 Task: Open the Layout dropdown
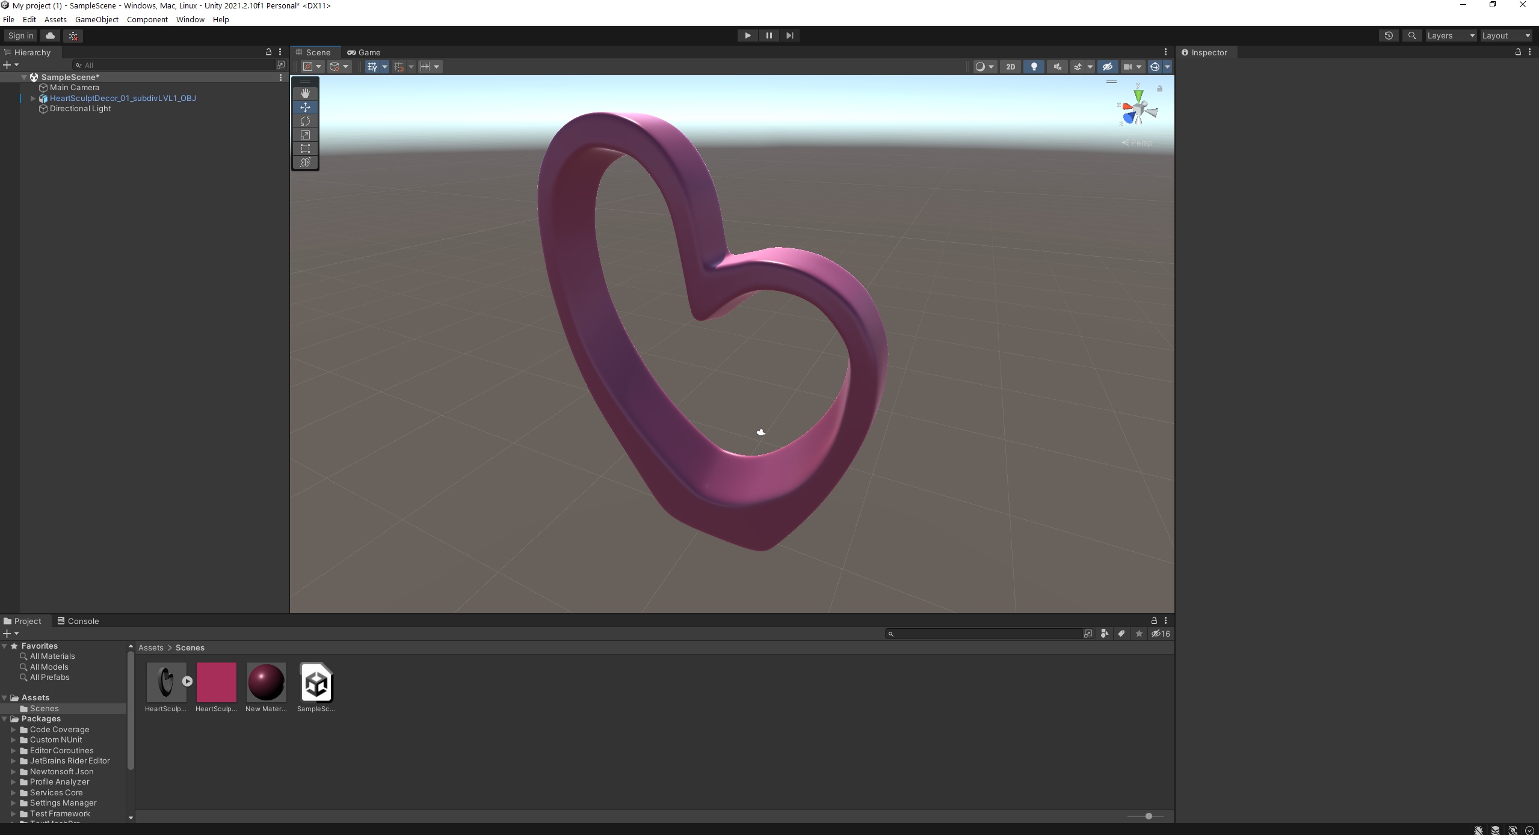pyautogui.click(x=1506, y=35)
